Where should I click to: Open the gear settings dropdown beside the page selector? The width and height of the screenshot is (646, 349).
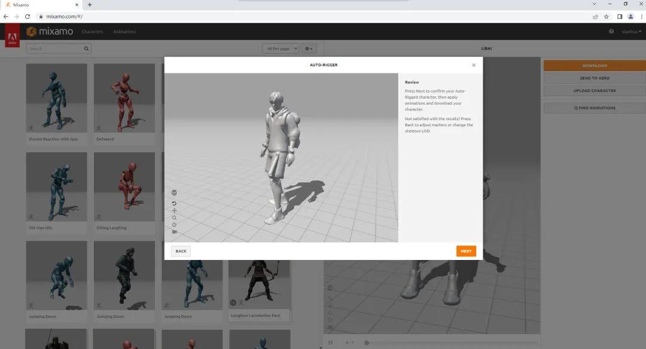click(308, 48)
